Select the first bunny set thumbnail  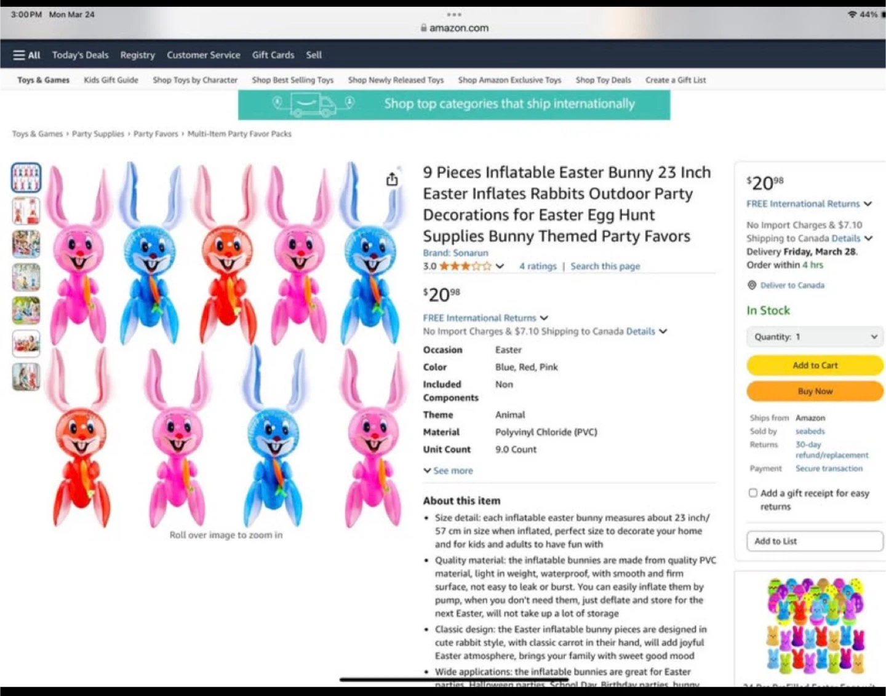click(x=26, y=178)
